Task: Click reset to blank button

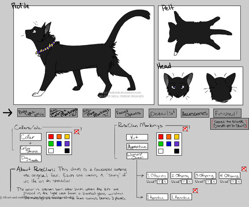Action: click(230, 124)
